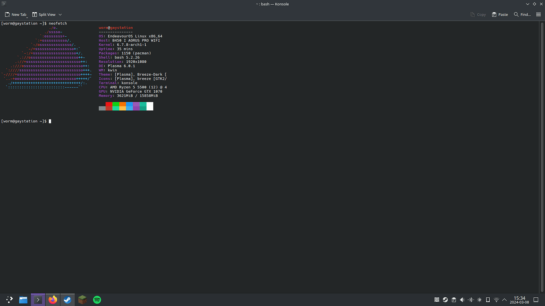Click the 'Memory: 3621MiB / 15858MiB' line
Screen dimensions: 545x306
point(128,96)
